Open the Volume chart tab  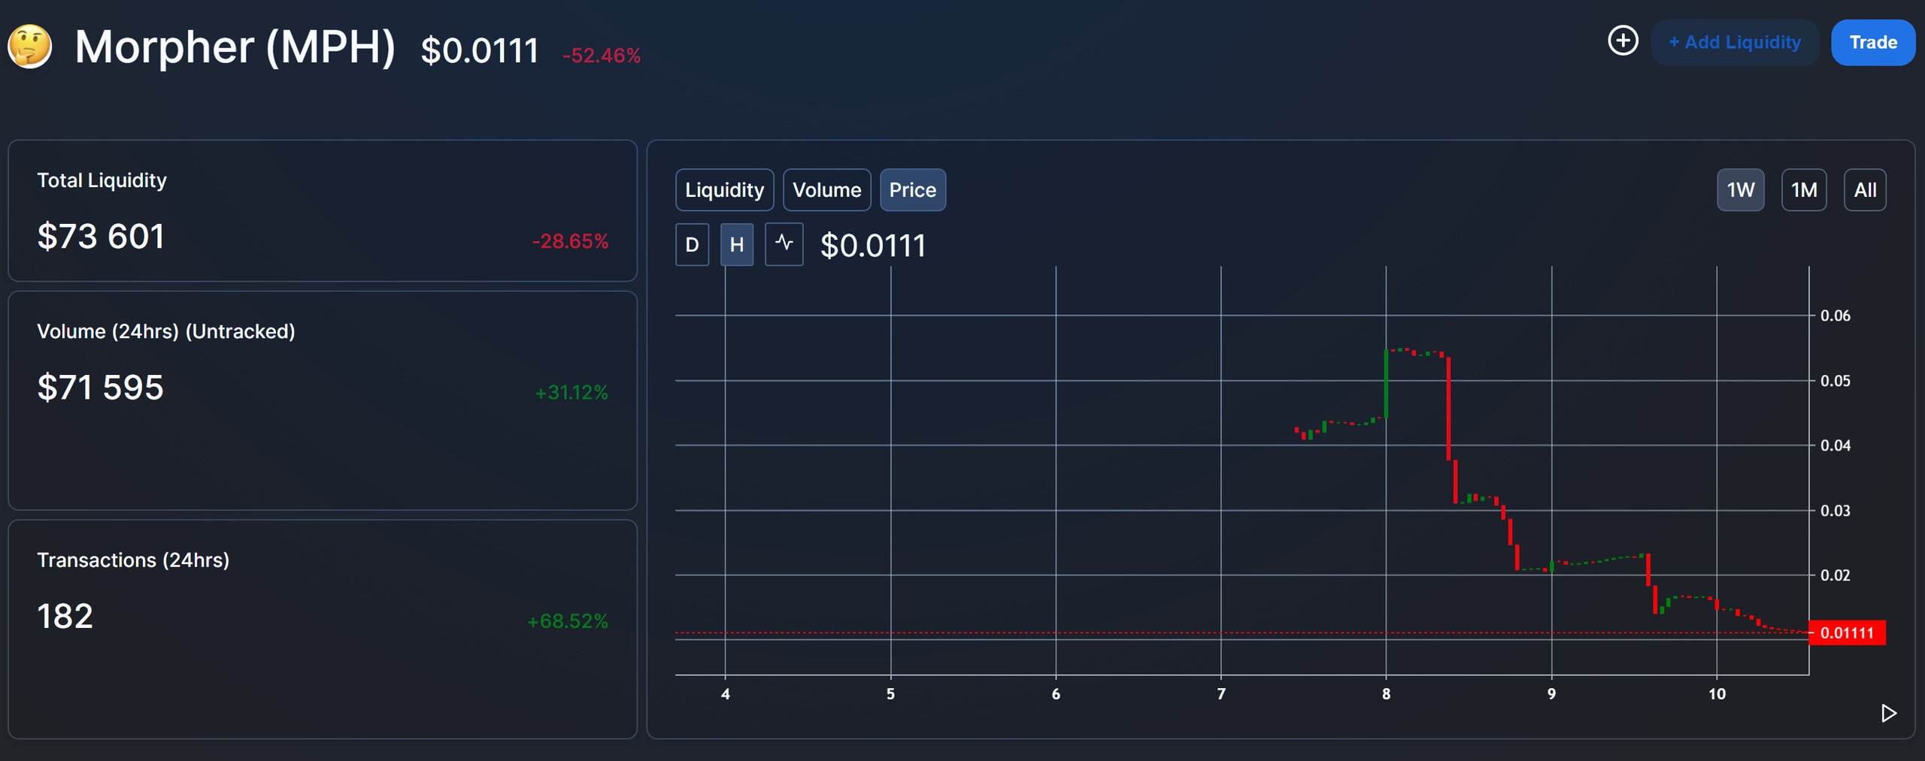click(826, 190)
